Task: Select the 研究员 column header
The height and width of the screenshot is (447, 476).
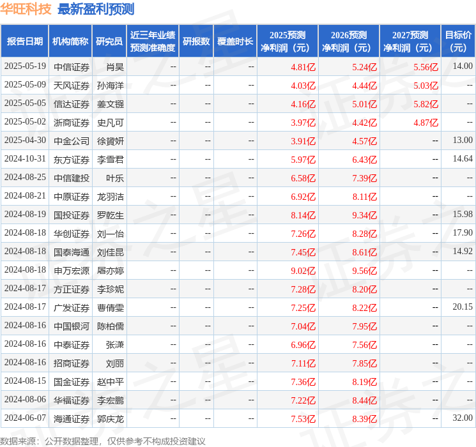Action: click(x=109, y=41)
